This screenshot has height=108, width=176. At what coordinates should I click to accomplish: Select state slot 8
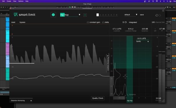(x=117, y=15)
